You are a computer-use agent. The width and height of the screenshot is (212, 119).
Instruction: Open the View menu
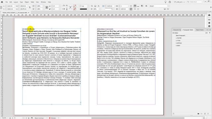37,2
